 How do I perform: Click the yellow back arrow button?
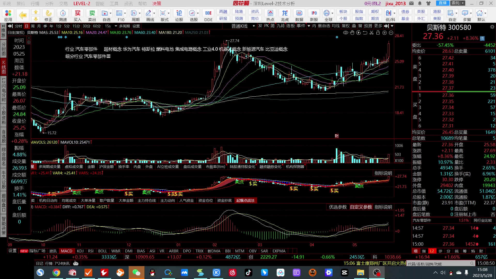click(22, 16)
